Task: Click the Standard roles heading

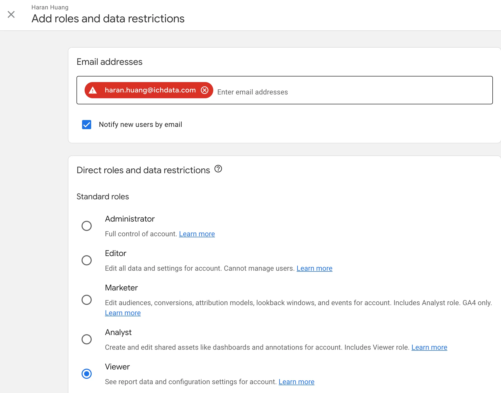Action: point(103,196)
